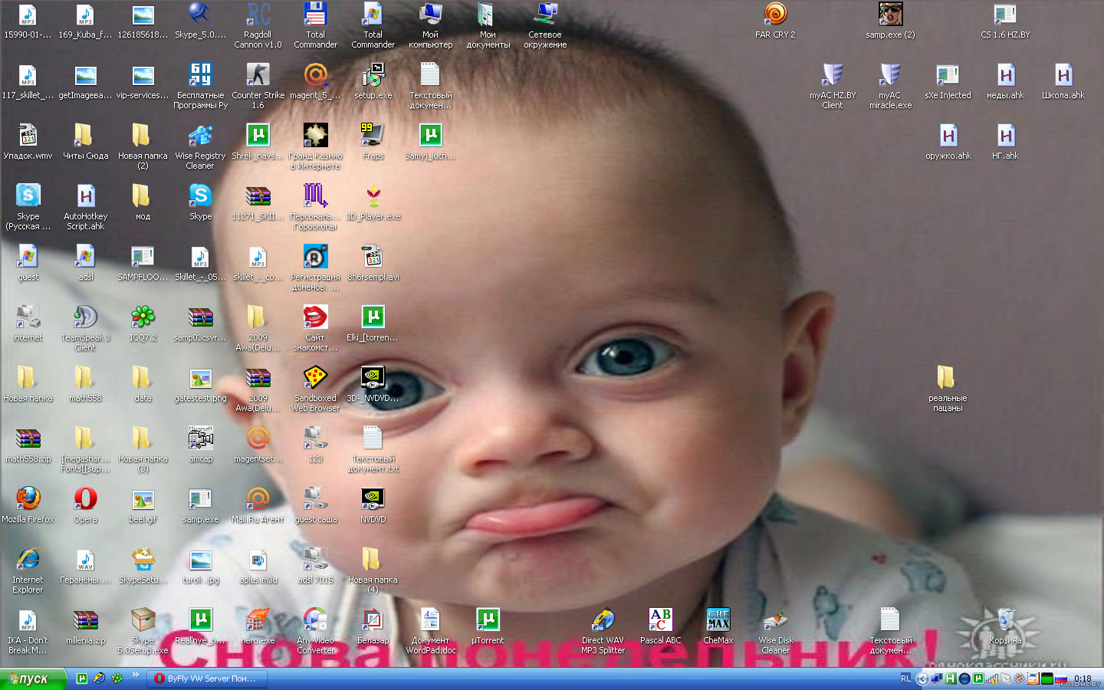This screenshot has height=690, width=1104.
Task: Click the пуск Start button
Action: click(x=33, y=678)
